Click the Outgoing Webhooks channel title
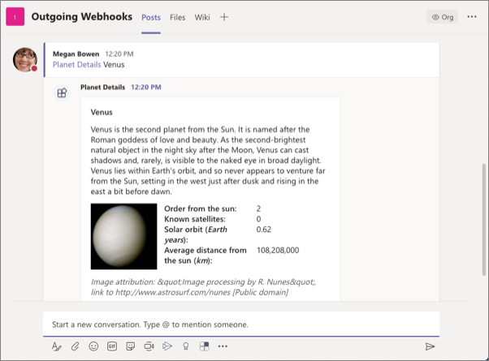Image resolution: width=489 pixels, height=361 pixels. click(82, 16)
